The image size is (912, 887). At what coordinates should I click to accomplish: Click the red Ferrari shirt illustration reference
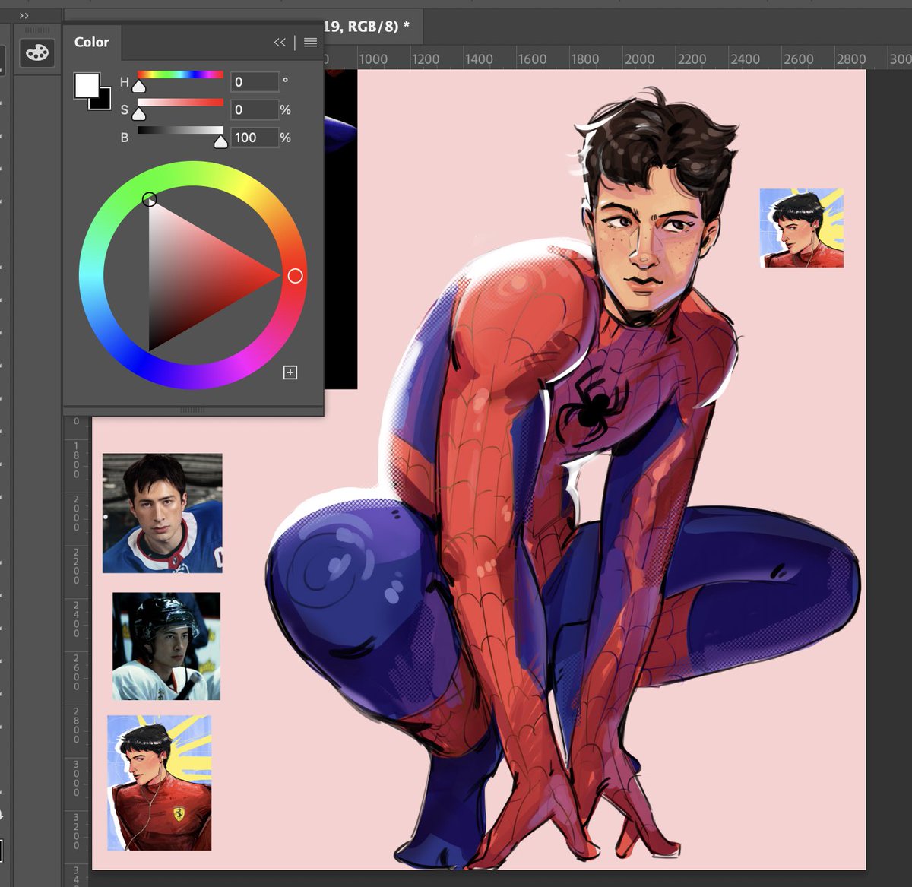tap(160, 783)
